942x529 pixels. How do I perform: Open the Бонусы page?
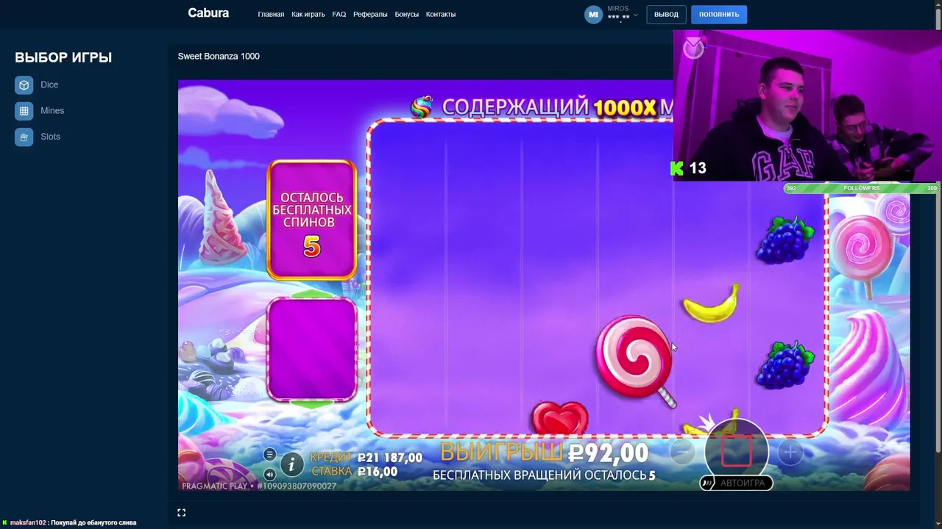pos(406,15)
